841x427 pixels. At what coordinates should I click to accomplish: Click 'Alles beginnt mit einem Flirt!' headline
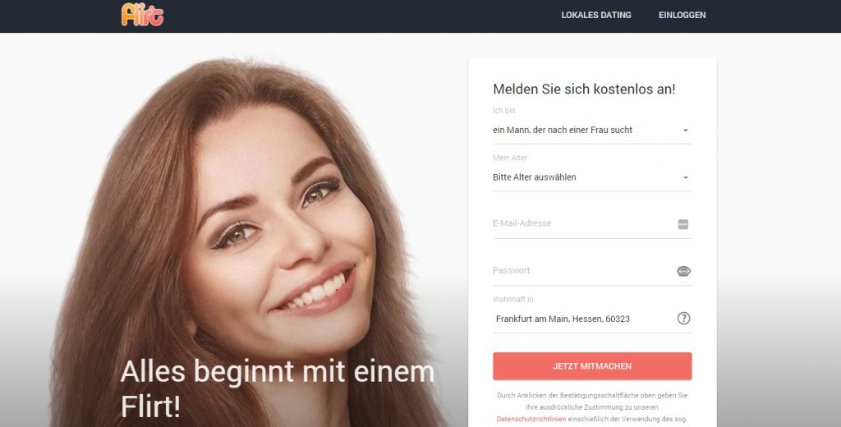[278, 389]
